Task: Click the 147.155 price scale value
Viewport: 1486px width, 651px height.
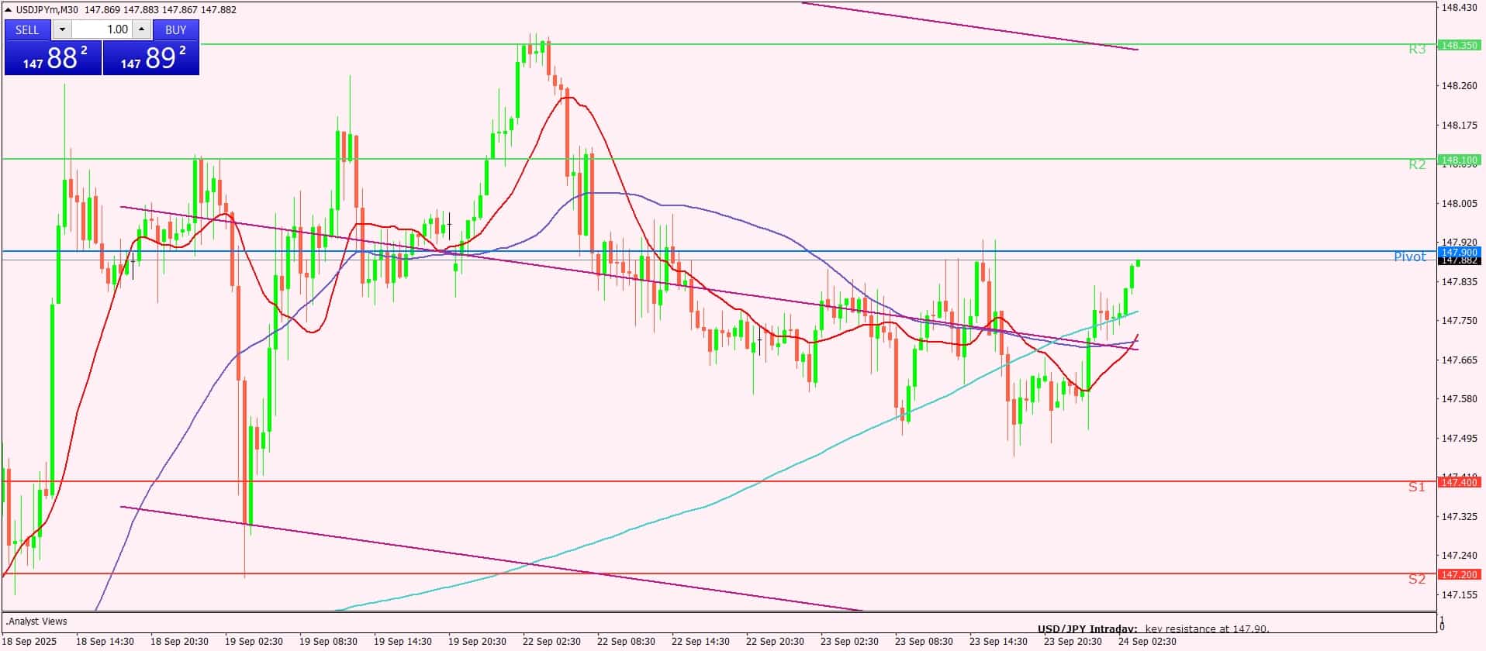Action: 1459,594
